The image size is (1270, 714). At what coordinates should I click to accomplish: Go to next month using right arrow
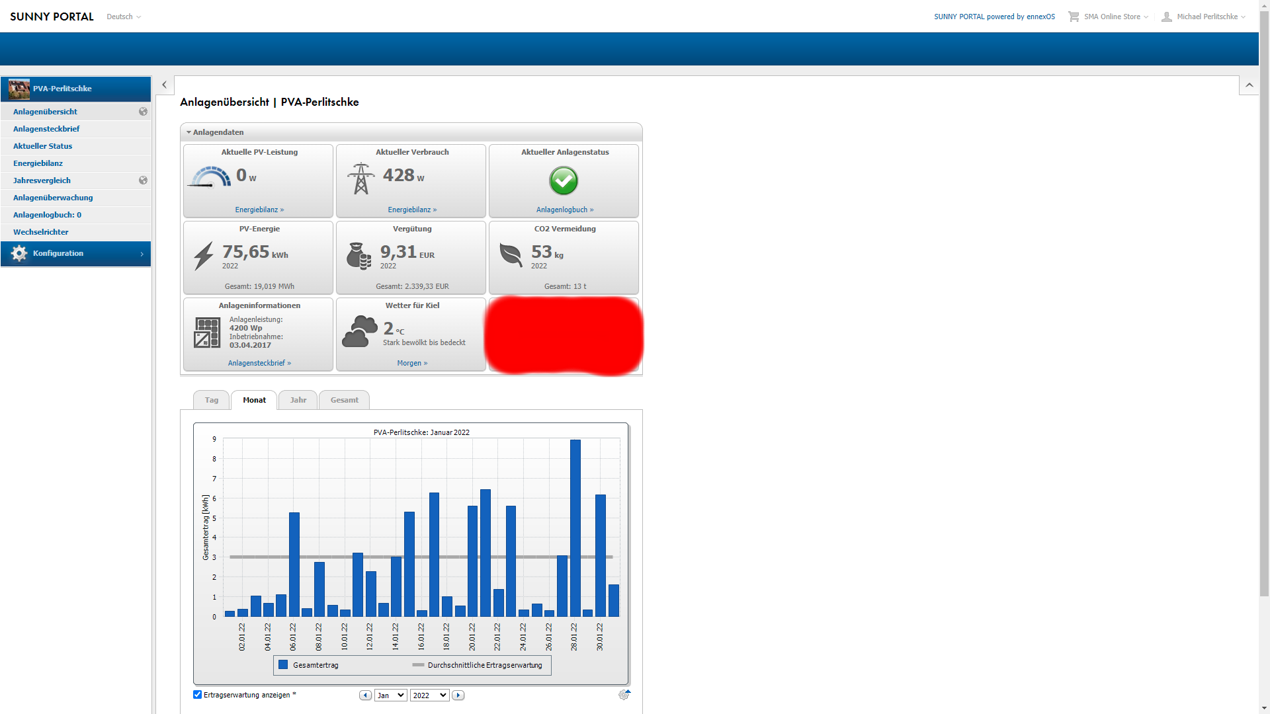[458, 695]
